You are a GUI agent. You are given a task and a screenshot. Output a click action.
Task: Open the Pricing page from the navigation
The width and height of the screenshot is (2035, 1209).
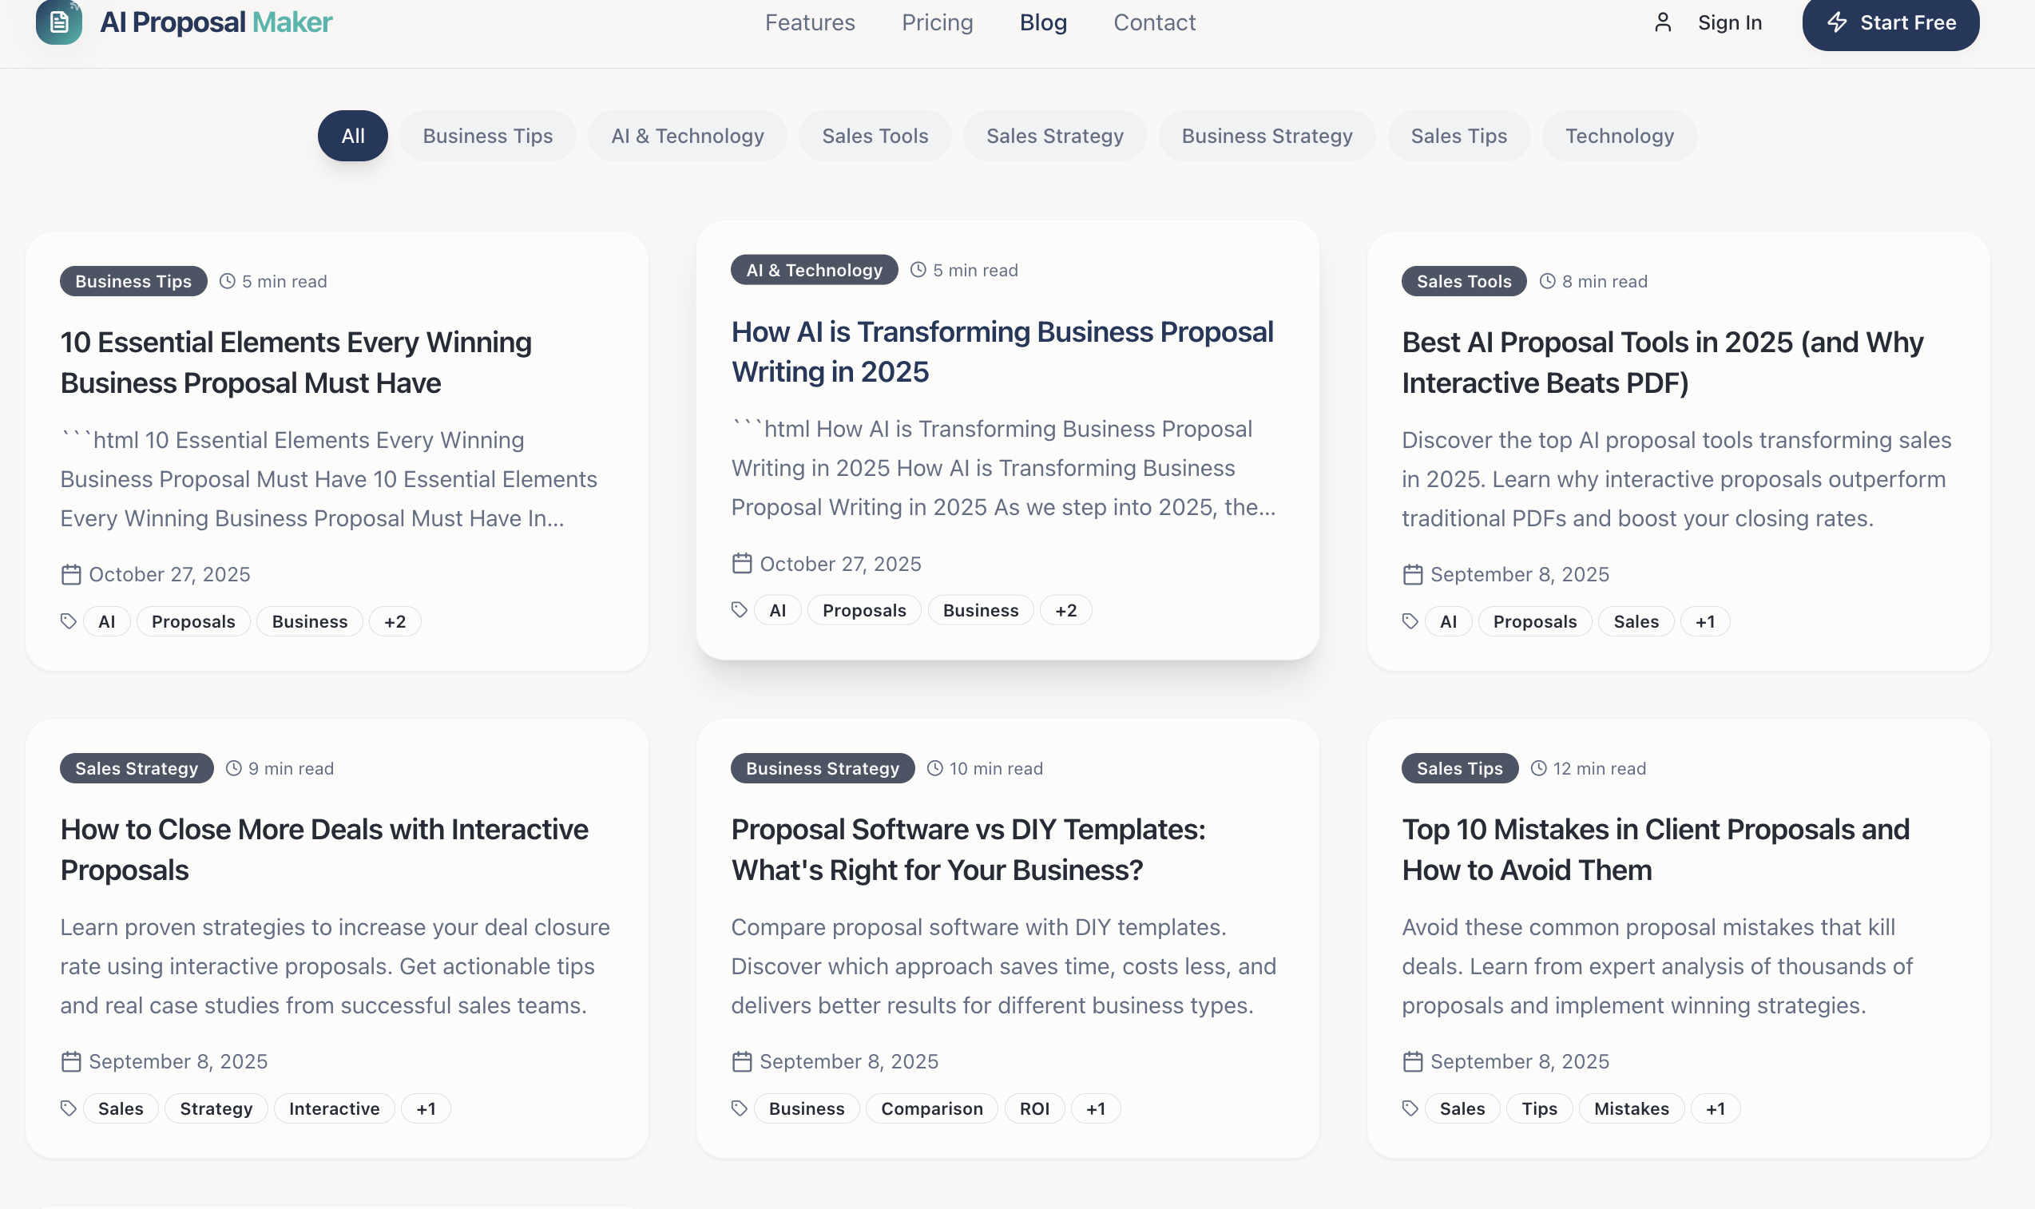tap(937, 22)
